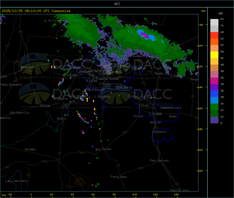Select the amber 51 dBZ legend swatch
Screen dimensions: 234x198
214,61
